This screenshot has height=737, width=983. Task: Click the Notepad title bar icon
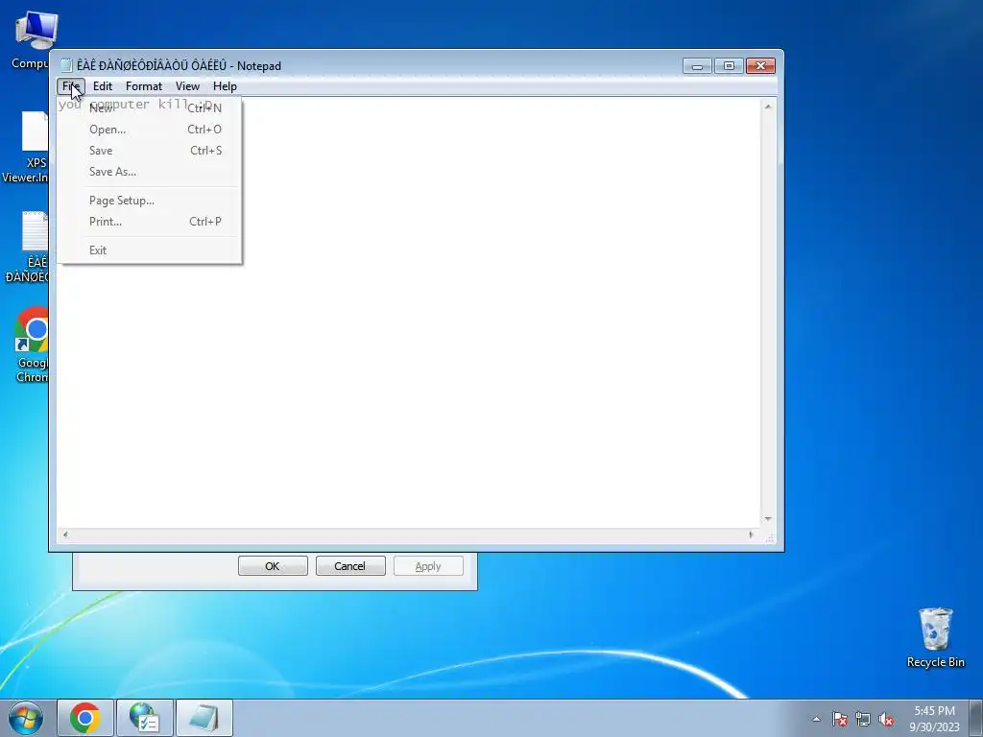(x=66, y=66)
